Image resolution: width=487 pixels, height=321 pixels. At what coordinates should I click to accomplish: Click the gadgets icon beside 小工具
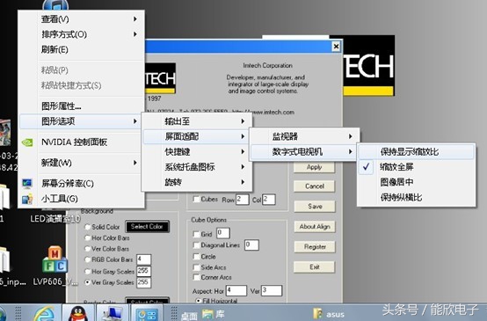[27, 199]
